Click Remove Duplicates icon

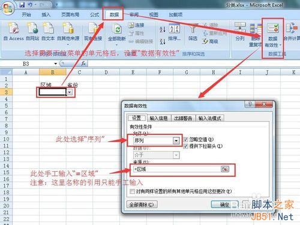(256, 28)
